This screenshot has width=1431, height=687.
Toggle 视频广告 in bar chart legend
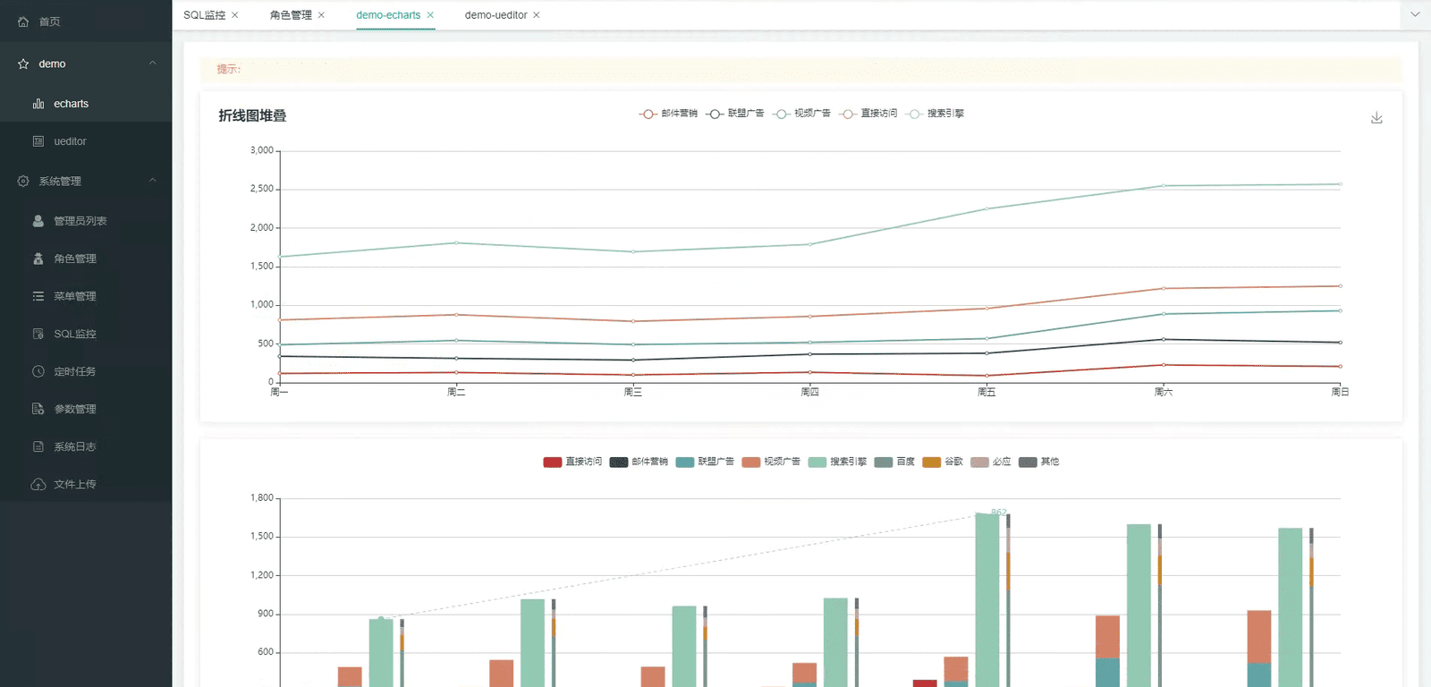pyautogui.click(x=771, y=462)
